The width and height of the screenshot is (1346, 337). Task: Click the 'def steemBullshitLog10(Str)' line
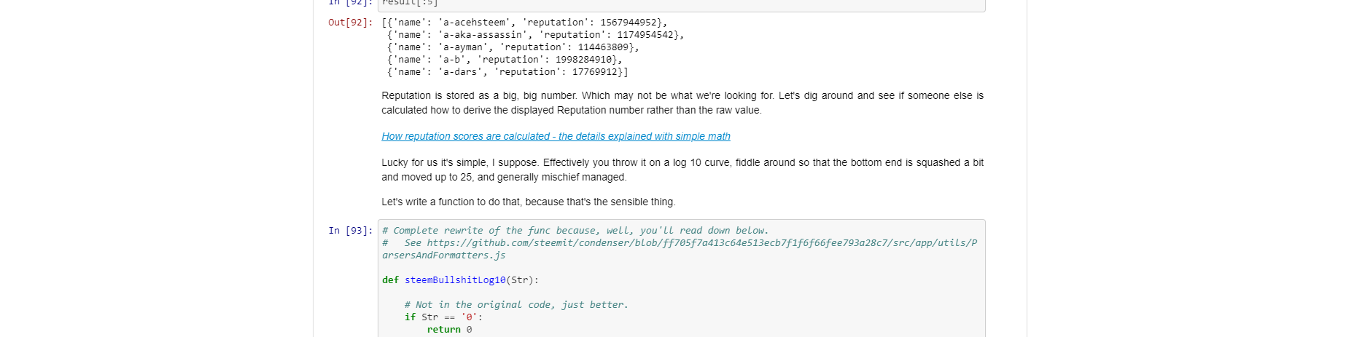coord(460,280)
